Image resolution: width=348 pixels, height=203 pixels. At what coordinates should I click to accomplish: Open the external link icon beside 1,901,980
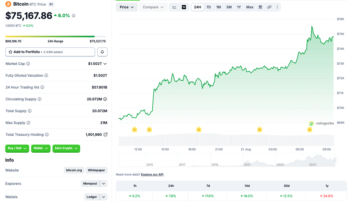tap(105, 134)
